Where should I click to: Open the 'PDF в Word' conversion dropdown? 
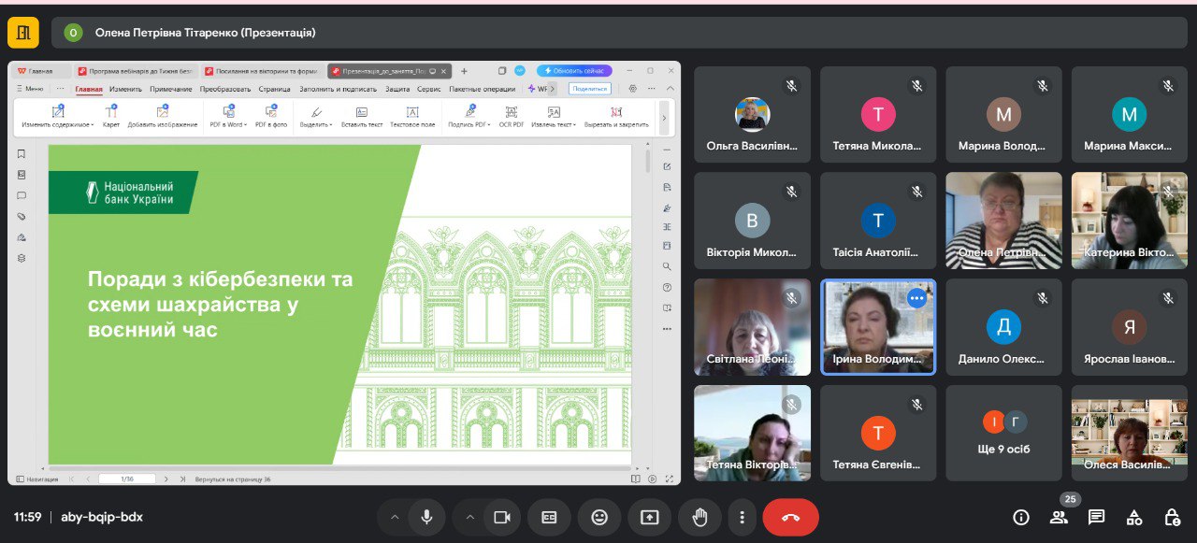(227, 117)
